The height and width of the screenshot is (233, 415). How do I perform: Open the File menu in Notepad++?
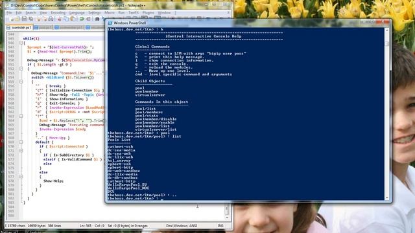9,12
